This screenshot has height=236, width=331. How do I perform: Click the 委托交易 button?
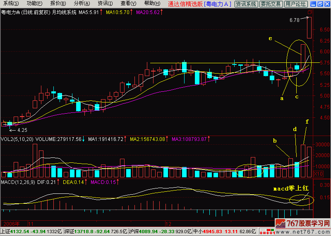[271, 4]
